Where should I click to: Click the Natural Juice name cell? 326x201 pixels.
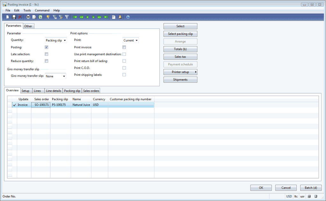[x=81, y=105]
